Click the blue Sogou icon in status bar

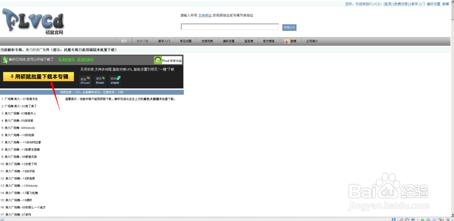[394, 220]
